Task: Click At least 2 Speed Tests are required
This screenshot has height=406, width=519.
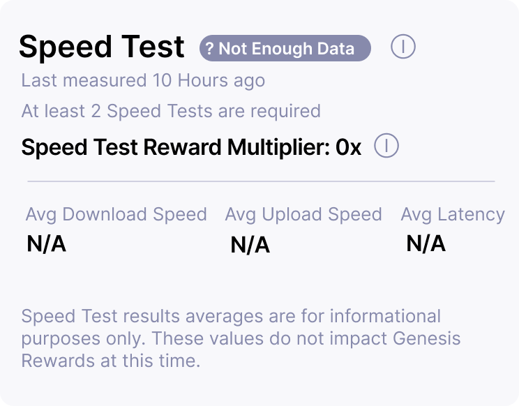Action: point(171,111)
